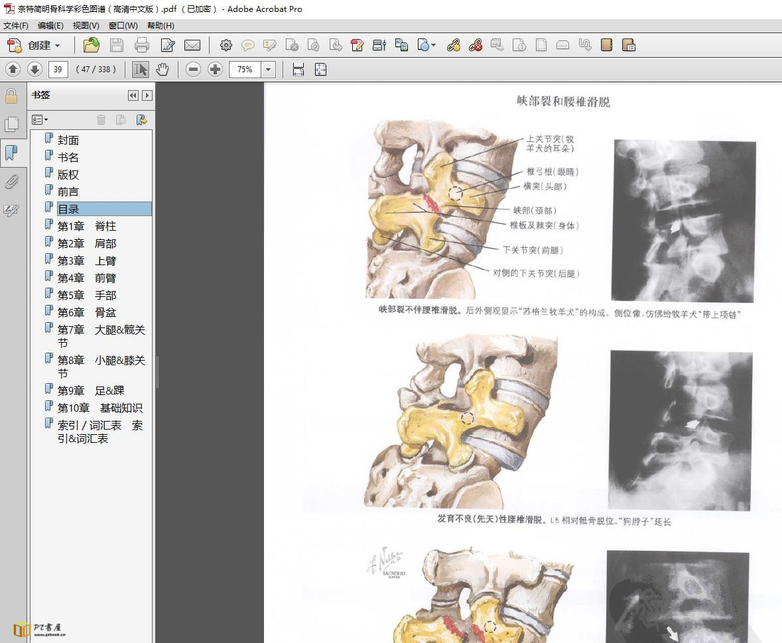Open the 视图(V) menu

(86, 25)
